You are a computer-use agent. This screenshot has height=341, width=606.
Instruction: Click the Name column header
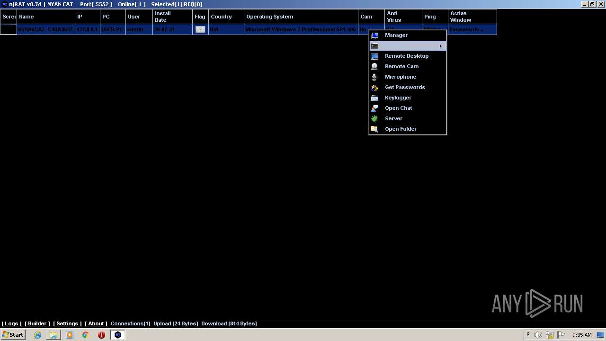pos(46,17)
